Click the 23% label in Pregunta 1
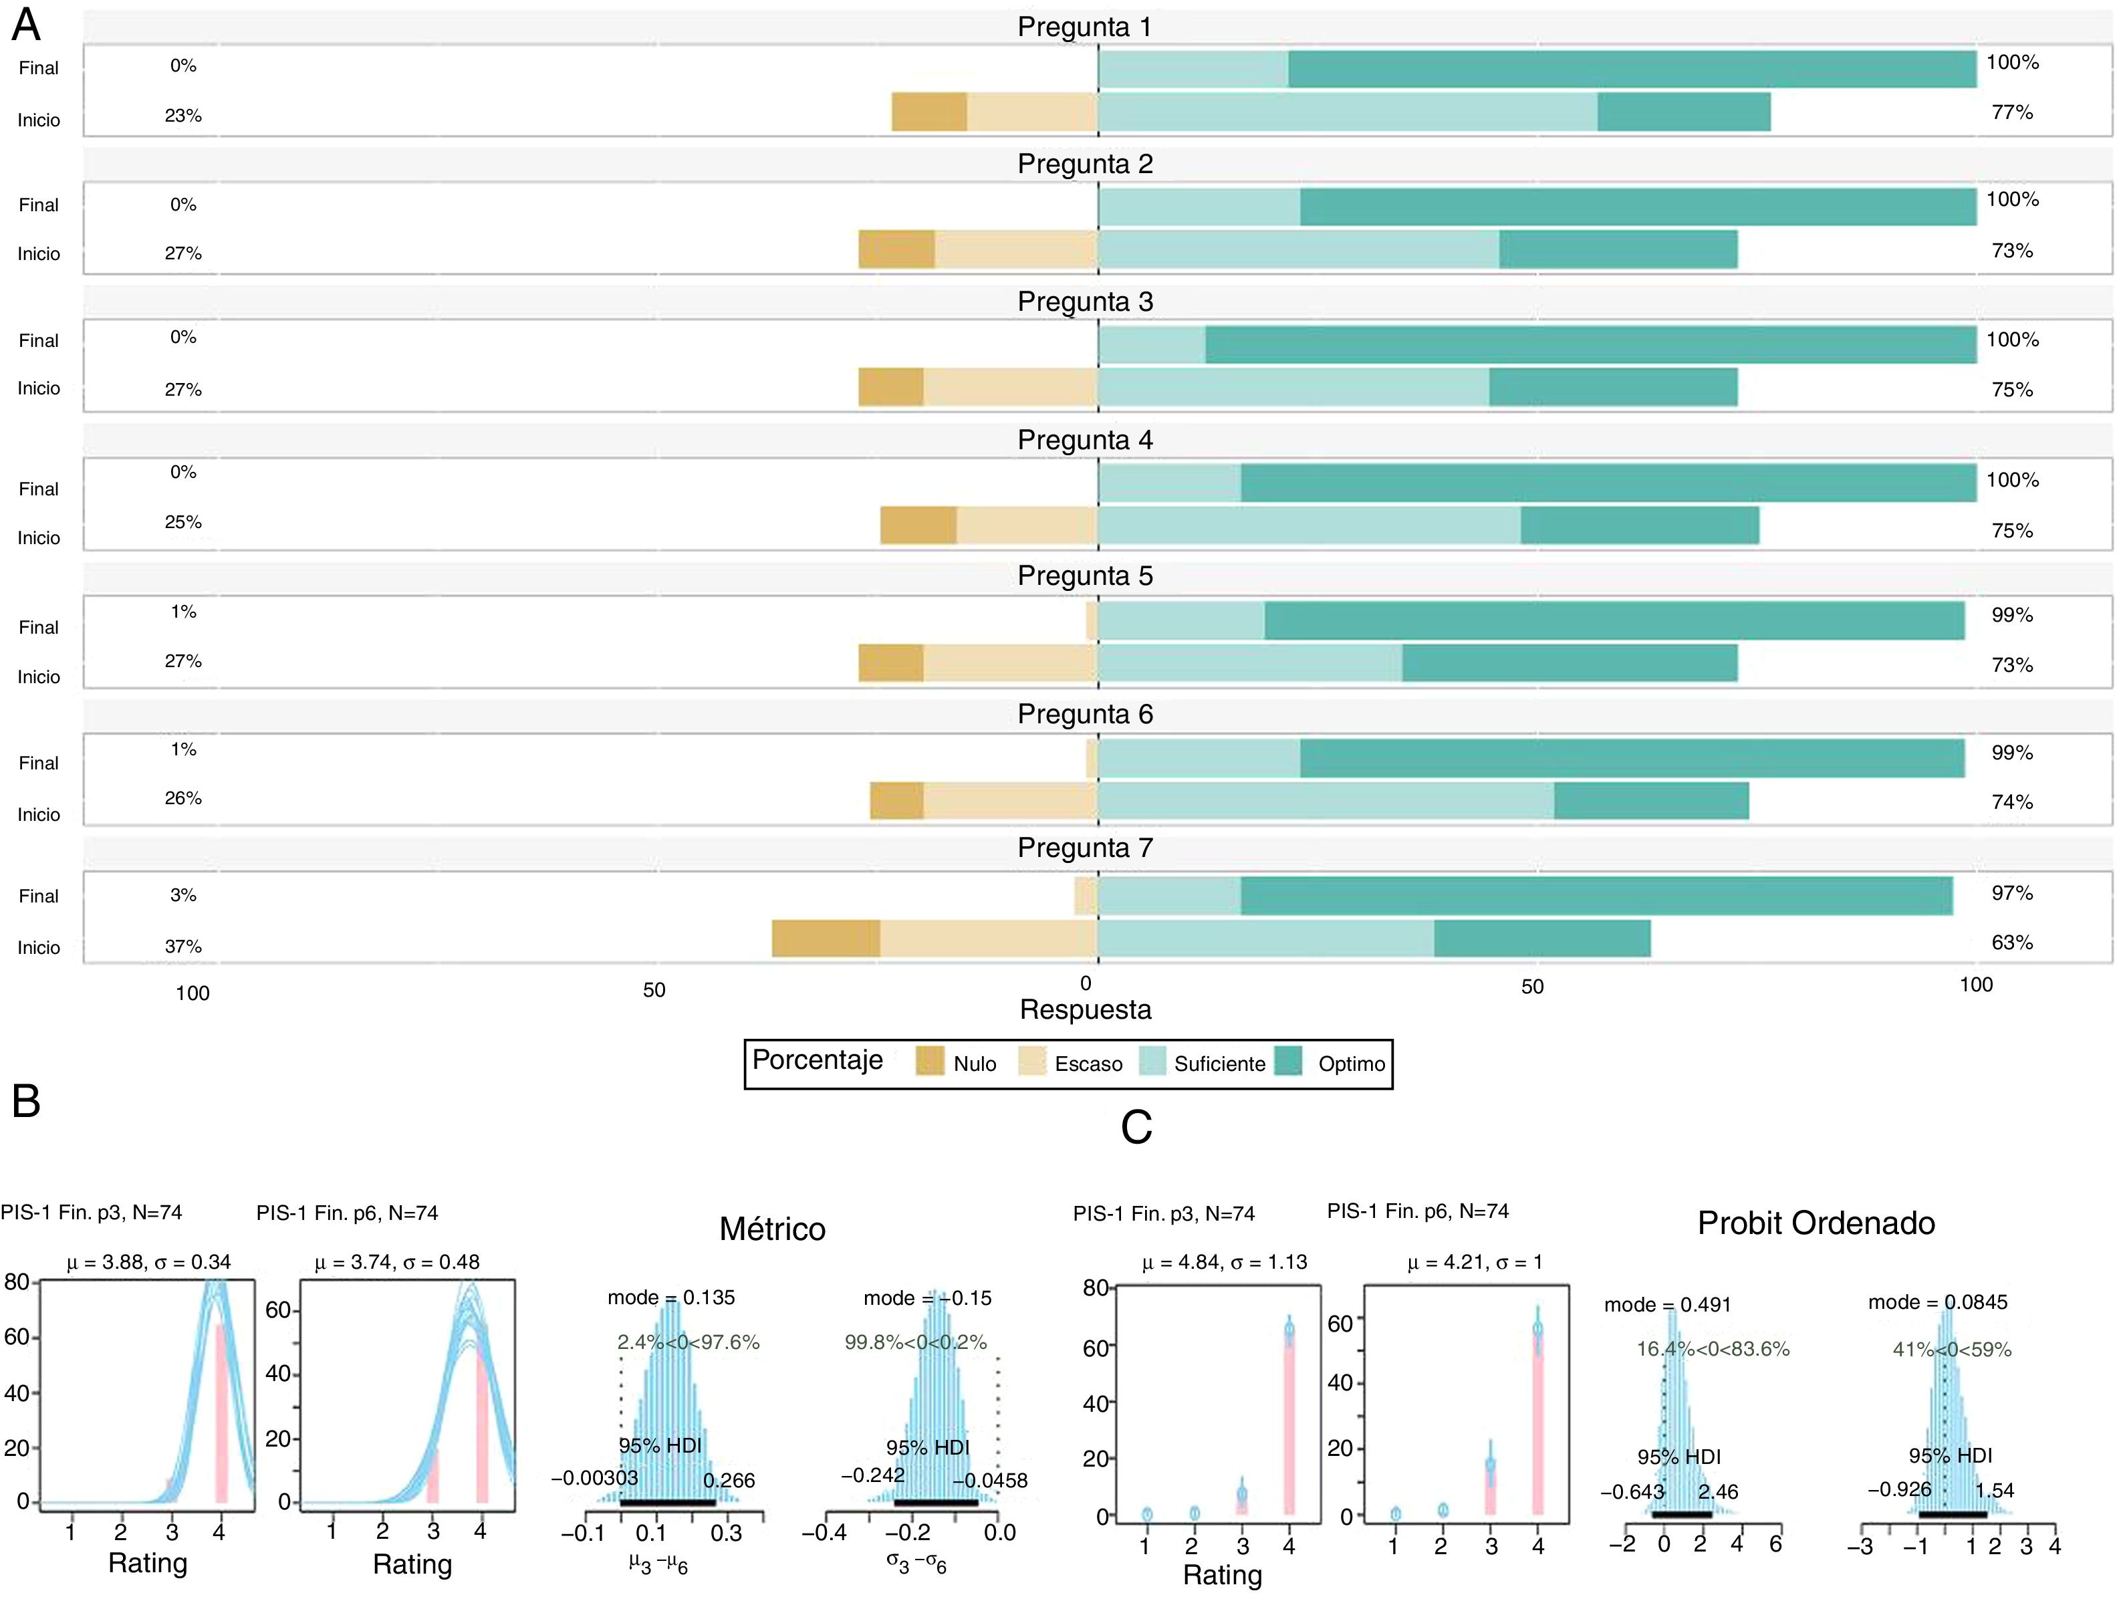Image resolution: width=2117 pixels, height=1605 pixels. pyautogui.click(x=182, y=116)
